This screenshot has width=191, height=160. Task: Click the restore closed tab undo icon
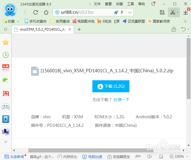(184, 29)
